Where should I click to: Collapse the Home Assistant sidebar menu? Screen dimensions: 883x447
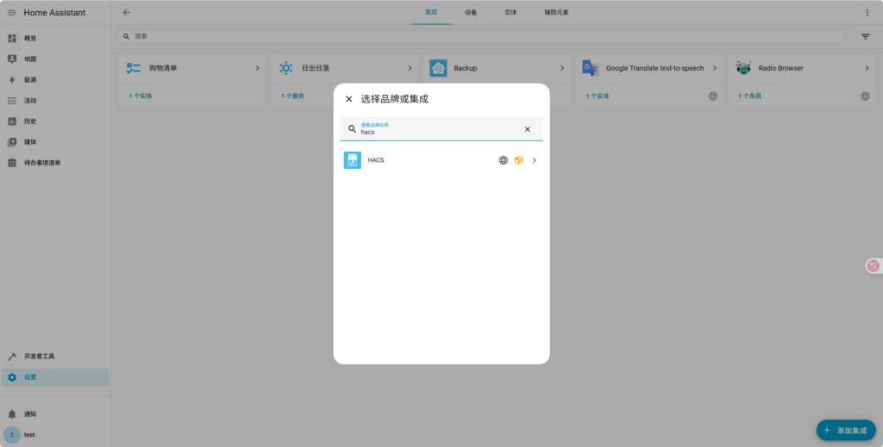click(12, 13)
